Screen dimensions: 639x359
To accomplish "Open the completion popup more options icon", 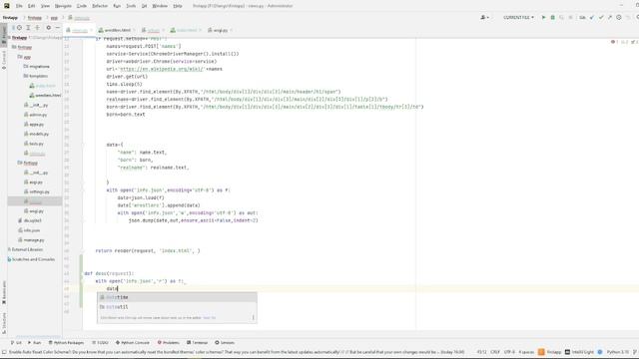I will coord(253,317).
